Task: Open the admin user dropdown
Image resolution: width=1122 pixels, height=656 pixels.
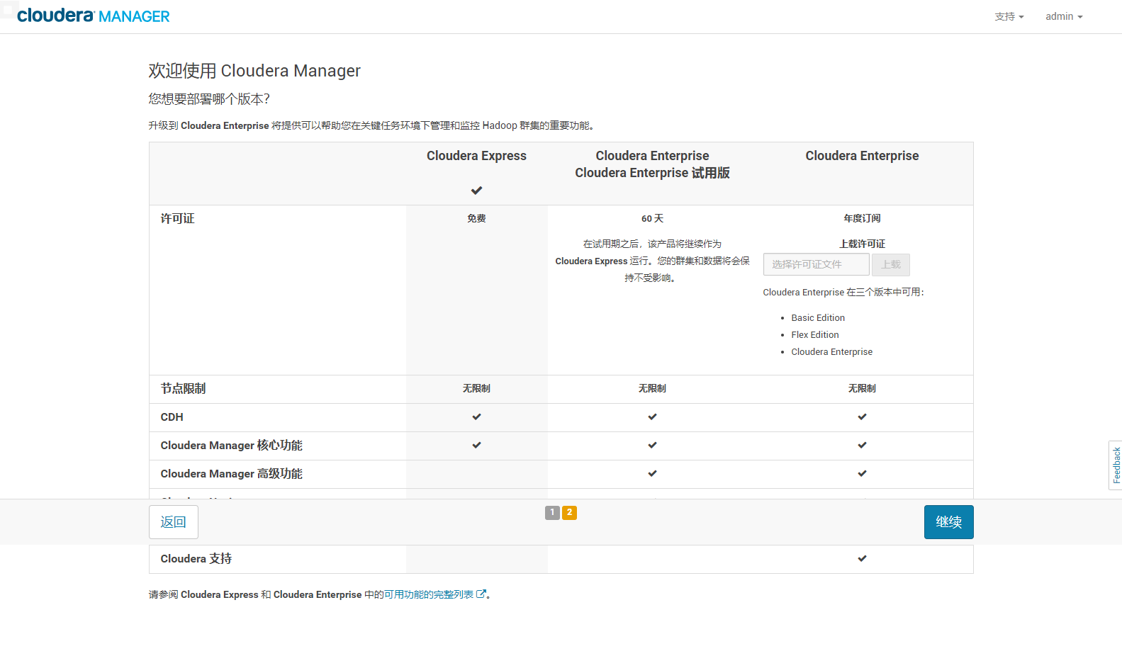Action: tap(1064, 16)
